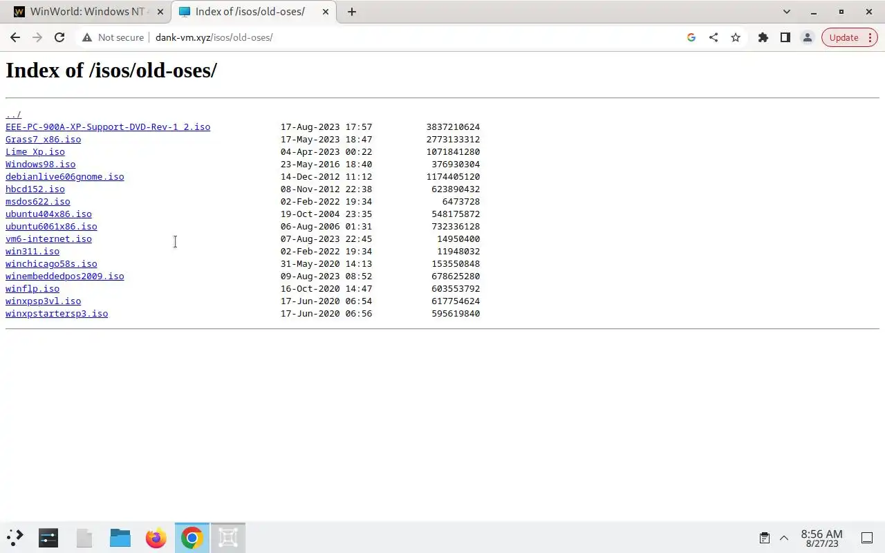885x553 pixels.
Task: Open a new tab with plus
Action: pyautogui.click(x=351, y=12)
